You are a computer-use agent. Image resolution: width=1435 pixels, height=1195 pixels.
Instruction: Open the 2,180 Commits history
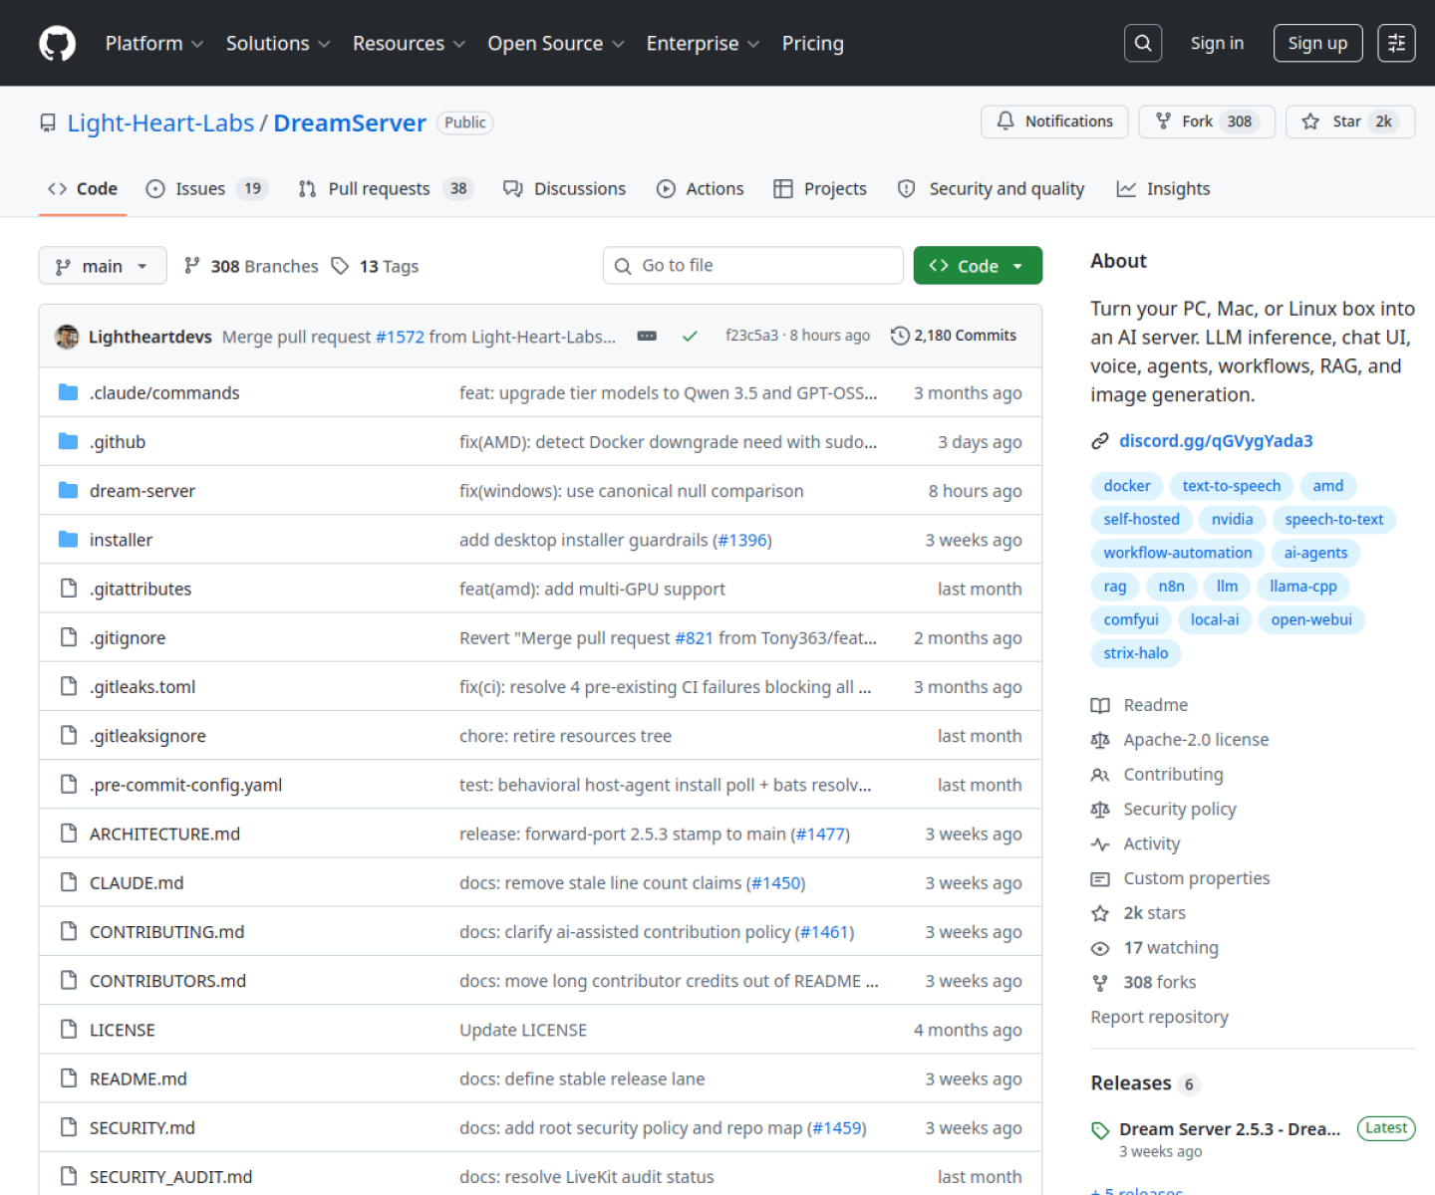point(954,336)
